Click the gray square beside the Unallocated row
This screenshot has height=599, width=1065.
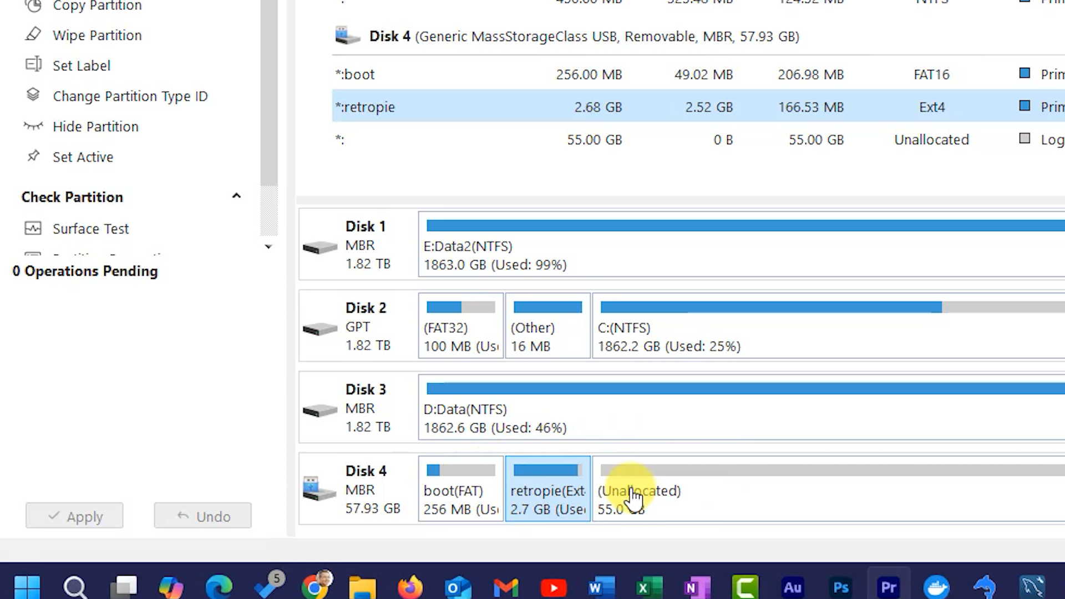coord(1025,138)
